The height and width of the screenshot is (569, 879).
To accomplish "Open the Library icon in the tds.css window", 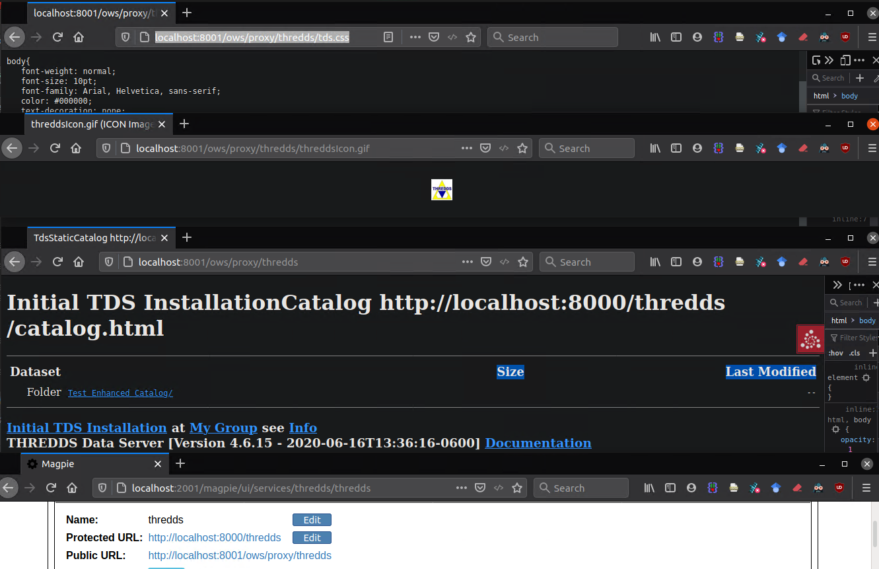I will (x=655, y=38).
